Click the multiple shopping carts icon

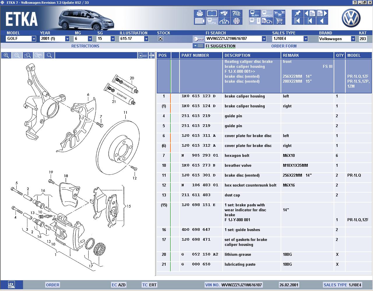[x=279, y=13]
